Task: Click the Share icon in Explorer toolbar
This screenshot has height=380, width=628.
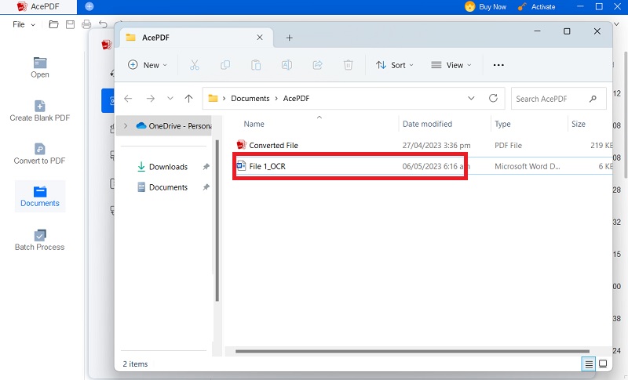Action: coord(318,65)
